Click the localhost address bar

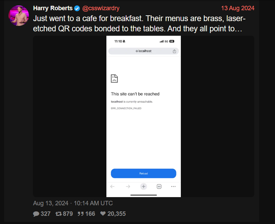[x=143, y=51]
